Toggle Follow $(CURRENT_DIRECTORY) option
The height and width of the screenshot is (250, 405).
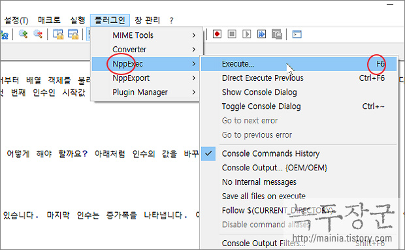tap(299, 210)
